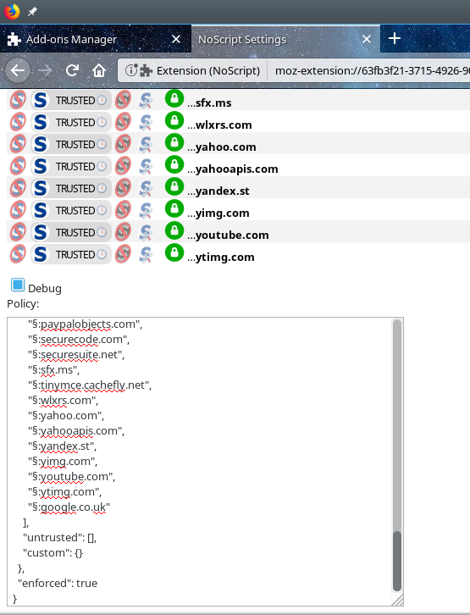Go to the Firefox home page
The image size is (470, 615).
click(x=99, y=70)
